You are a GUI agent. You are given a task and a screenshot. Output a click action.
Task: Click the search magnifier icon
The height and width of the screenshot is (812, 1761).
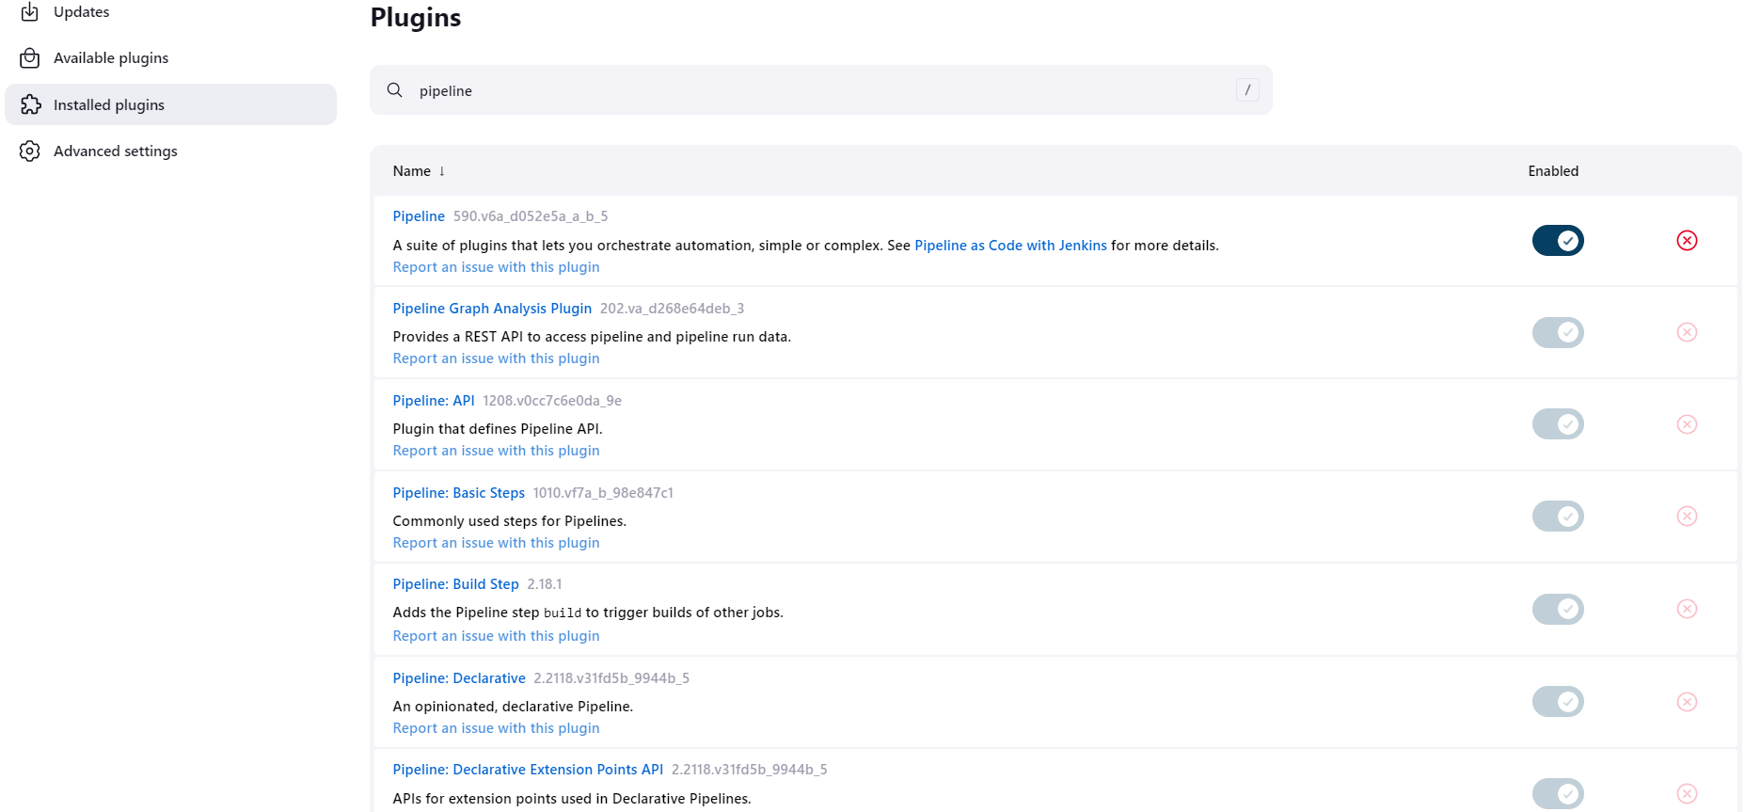(395, 90)
